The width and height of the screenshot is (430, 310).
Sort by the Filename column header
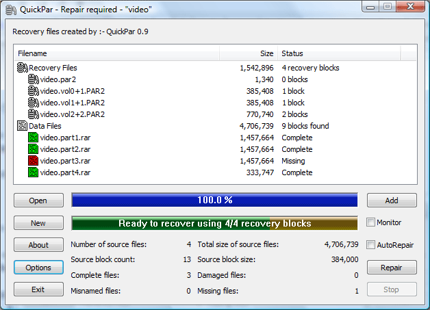117,53
